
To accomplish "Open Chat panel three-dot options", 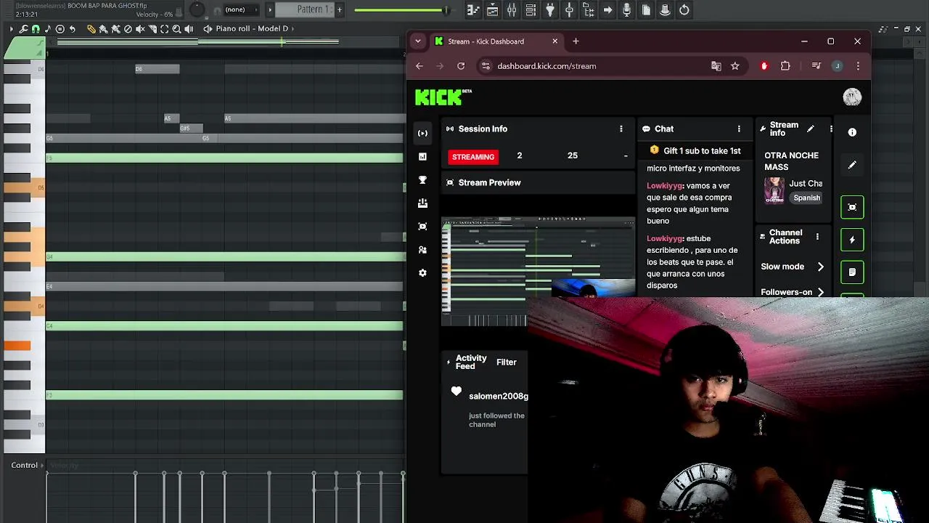I will pos(739,129).
